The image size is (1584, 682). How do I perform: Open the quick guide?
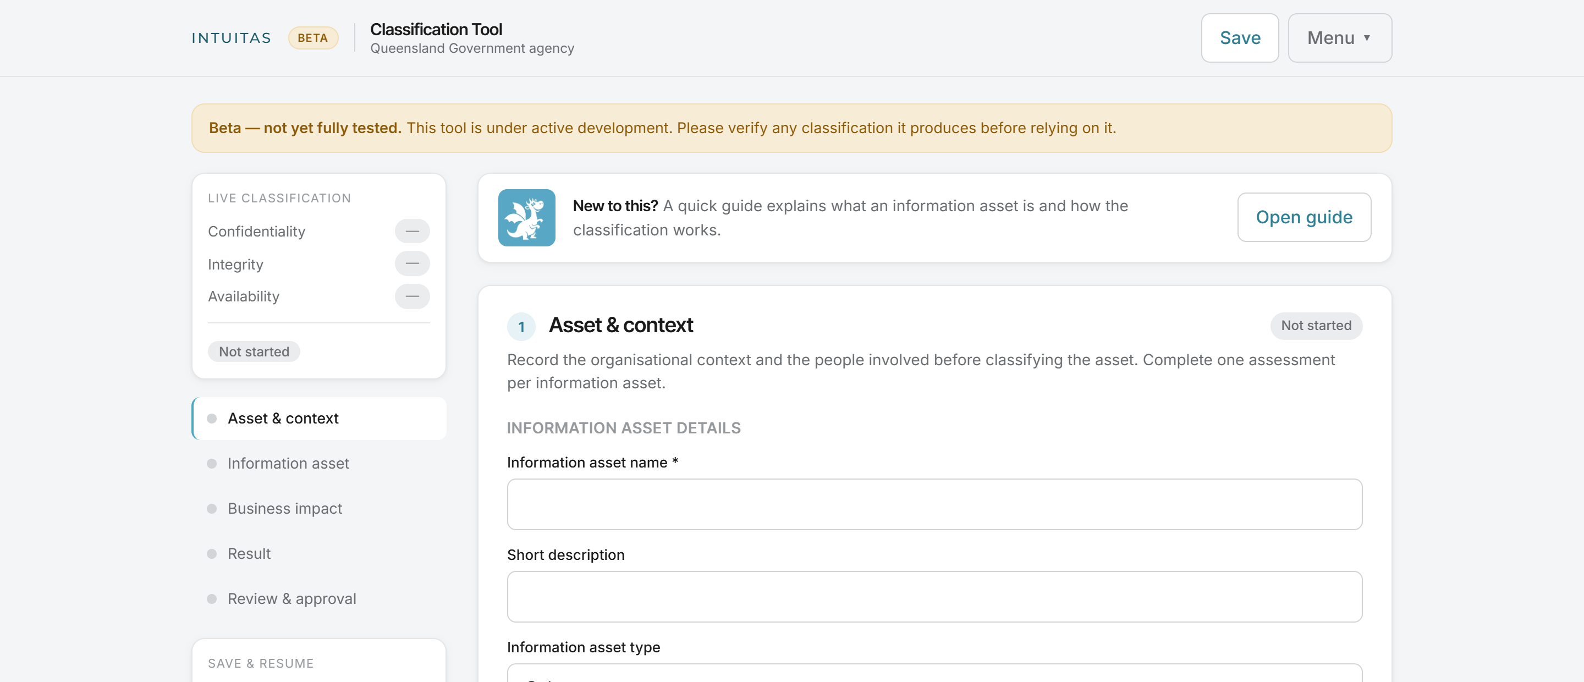1303,217
